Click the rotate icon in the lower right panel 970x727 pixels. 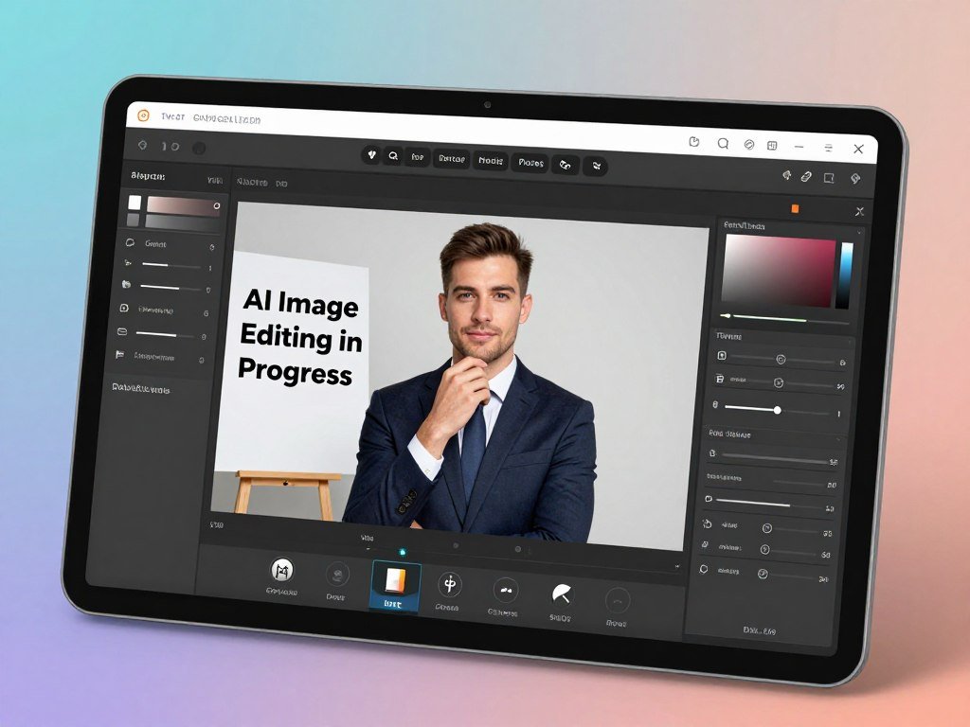click(x=707, y=523)
